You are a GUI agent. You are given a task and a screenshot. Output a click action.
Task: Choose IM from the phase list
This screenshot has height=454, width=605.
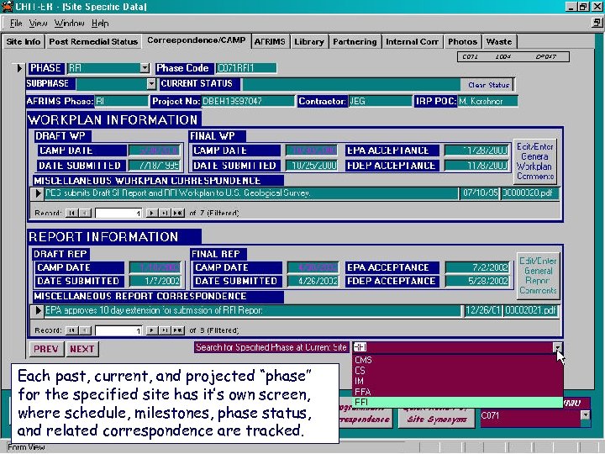pyautogui.click(x=457, y=381)
